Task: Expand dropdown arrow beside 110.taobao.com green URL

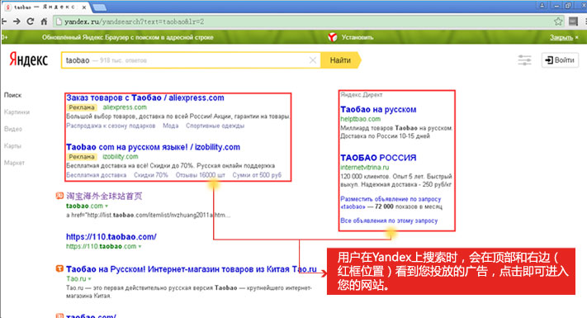Action: tap(140, 246)
